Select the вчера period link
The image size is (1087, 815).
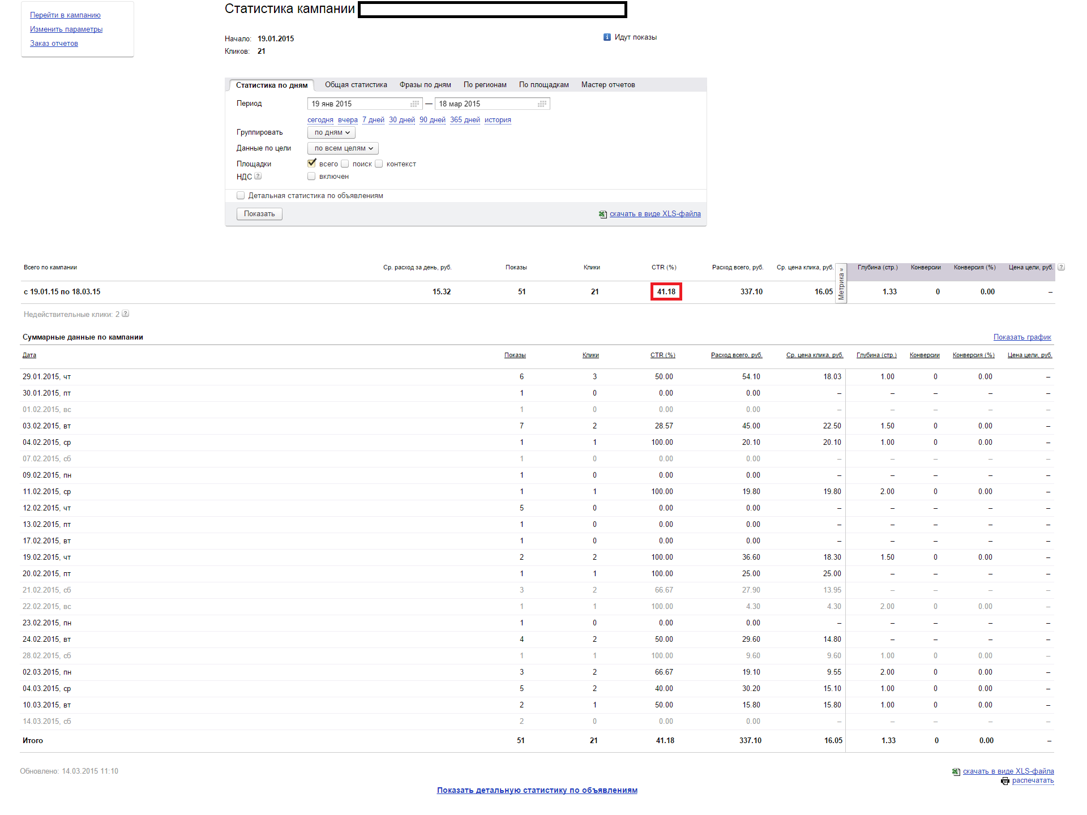pos(348,120)
